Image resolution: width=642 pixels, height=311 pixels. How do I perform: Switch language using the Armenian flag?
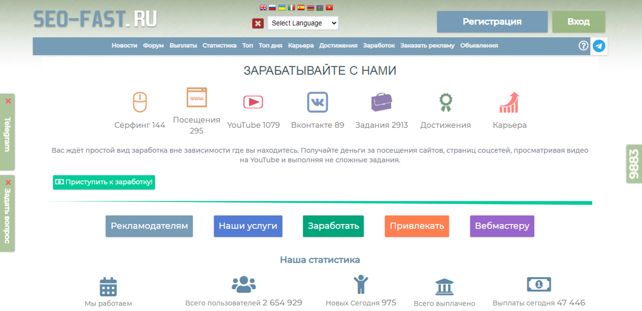coord(310,7)
